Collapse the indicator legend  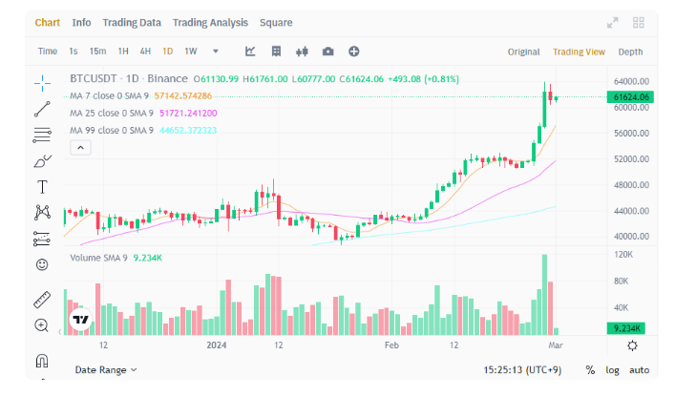81,148
